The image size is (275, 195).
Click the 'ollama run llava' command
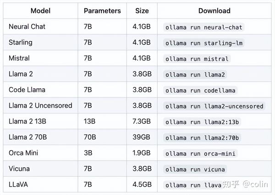[194, 185]
